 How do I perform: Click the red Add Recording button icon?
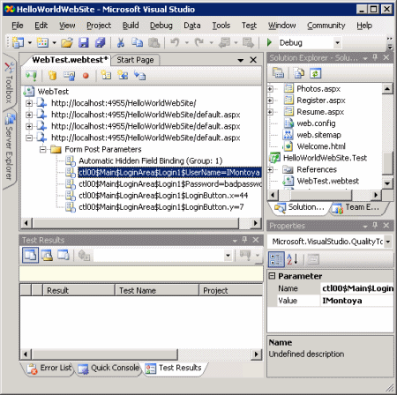tap(86, 76)
